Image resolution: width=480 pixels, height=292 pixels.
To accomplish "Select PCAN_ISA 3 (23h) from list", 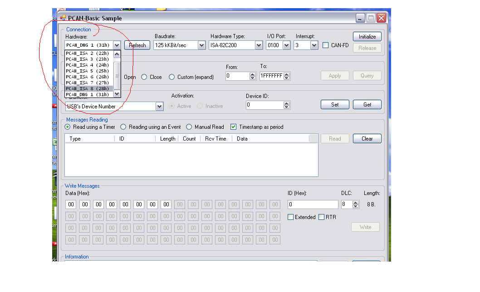I will coord(89,59).
